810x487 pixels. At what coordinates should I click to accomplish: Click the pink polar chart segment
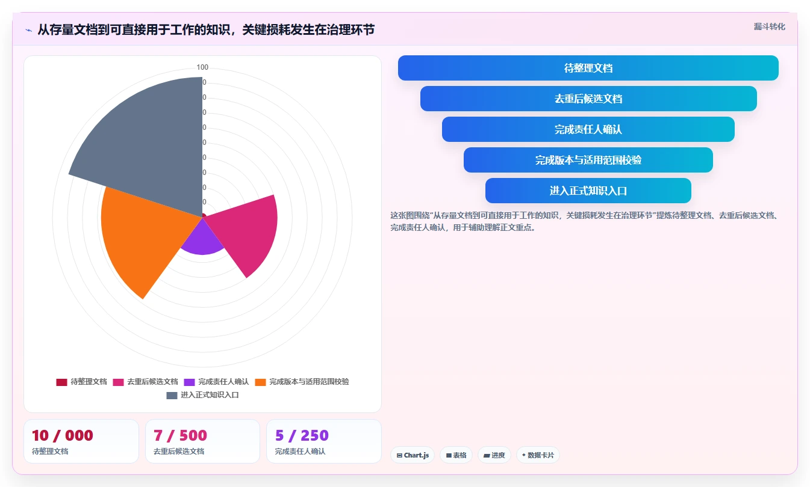tap(247, 231)
